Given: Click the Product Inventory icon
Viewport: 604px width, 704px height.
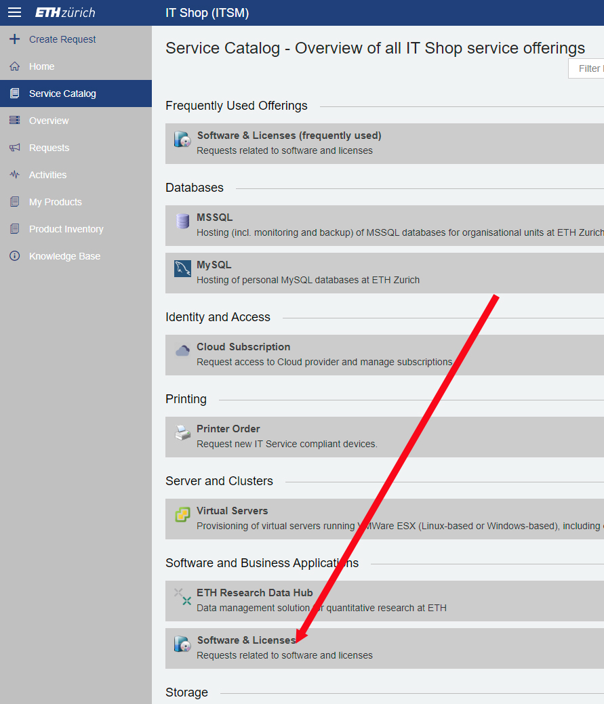Looking at the screenshot, I should (15, 229).
